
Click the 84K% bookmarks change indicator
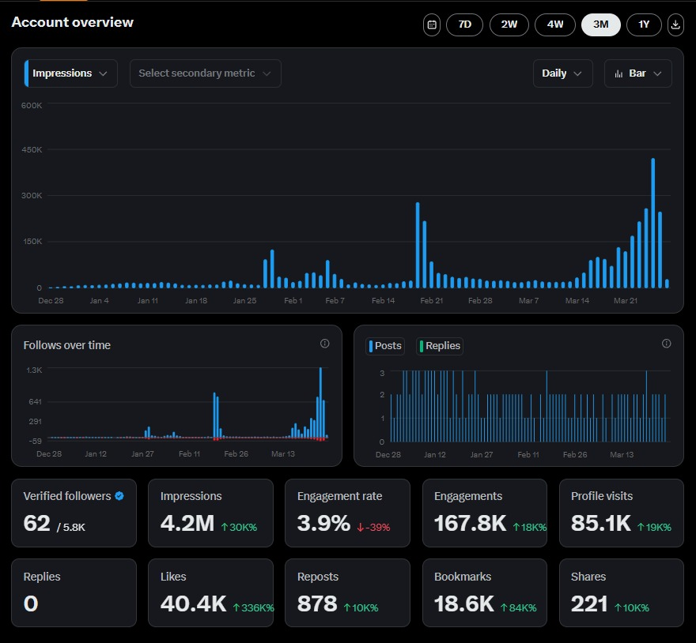click(519, 607)
